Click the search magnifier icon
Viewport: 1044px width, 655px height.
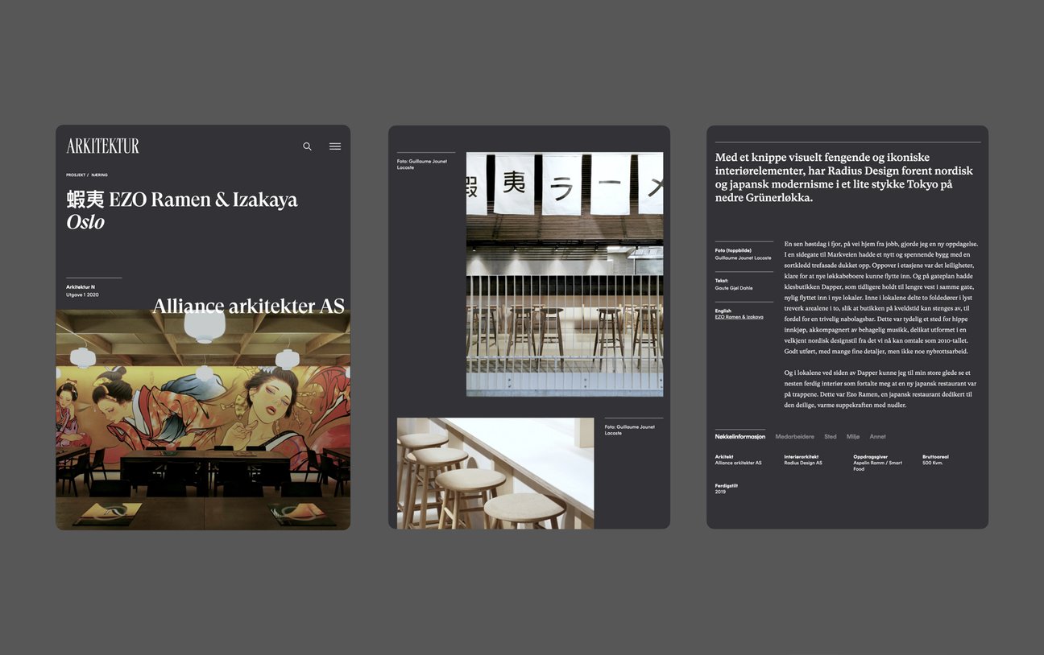pyautogui.click(x=307, y=146)
